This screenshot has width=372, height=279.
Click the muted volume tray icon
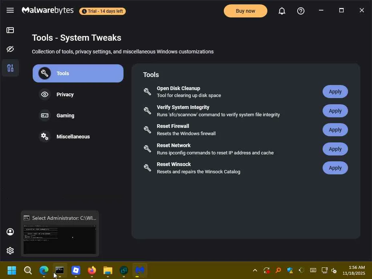(x=334, y=270)
